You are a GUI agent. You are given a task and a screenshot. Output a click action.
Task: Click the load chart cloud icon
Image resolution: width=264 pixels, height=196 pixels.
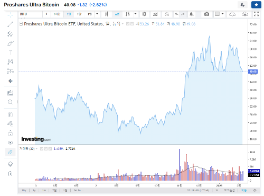click(x=232, y=14)
